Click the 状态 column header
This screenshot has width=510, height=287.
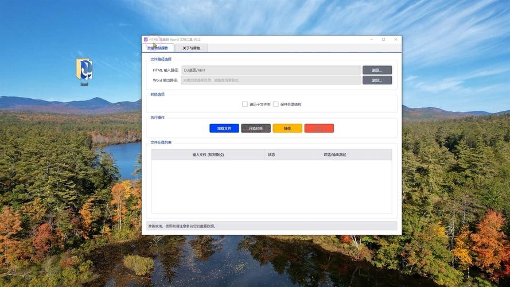[271, 154]
